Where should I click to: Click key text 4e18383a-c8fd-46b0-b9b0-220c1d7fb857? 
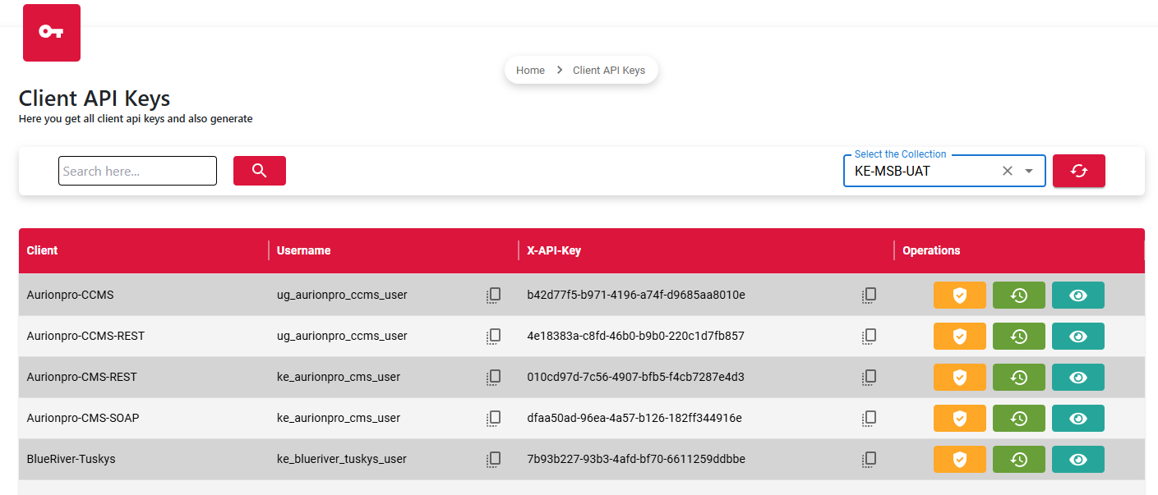(635, 336)
